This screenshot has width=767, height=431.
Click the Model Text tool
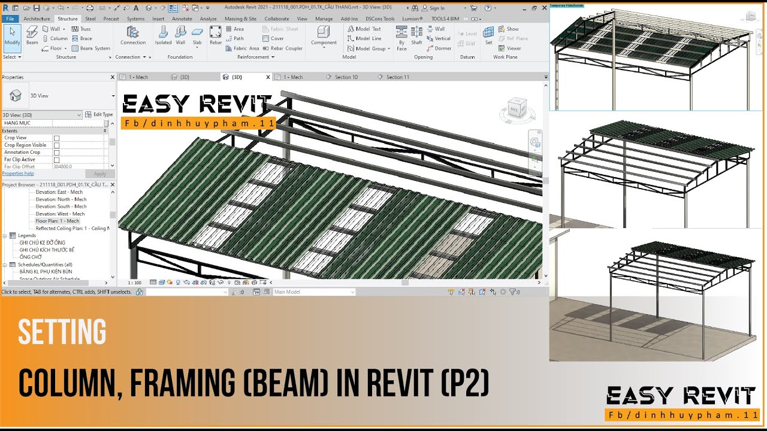(x=364, y=29)
